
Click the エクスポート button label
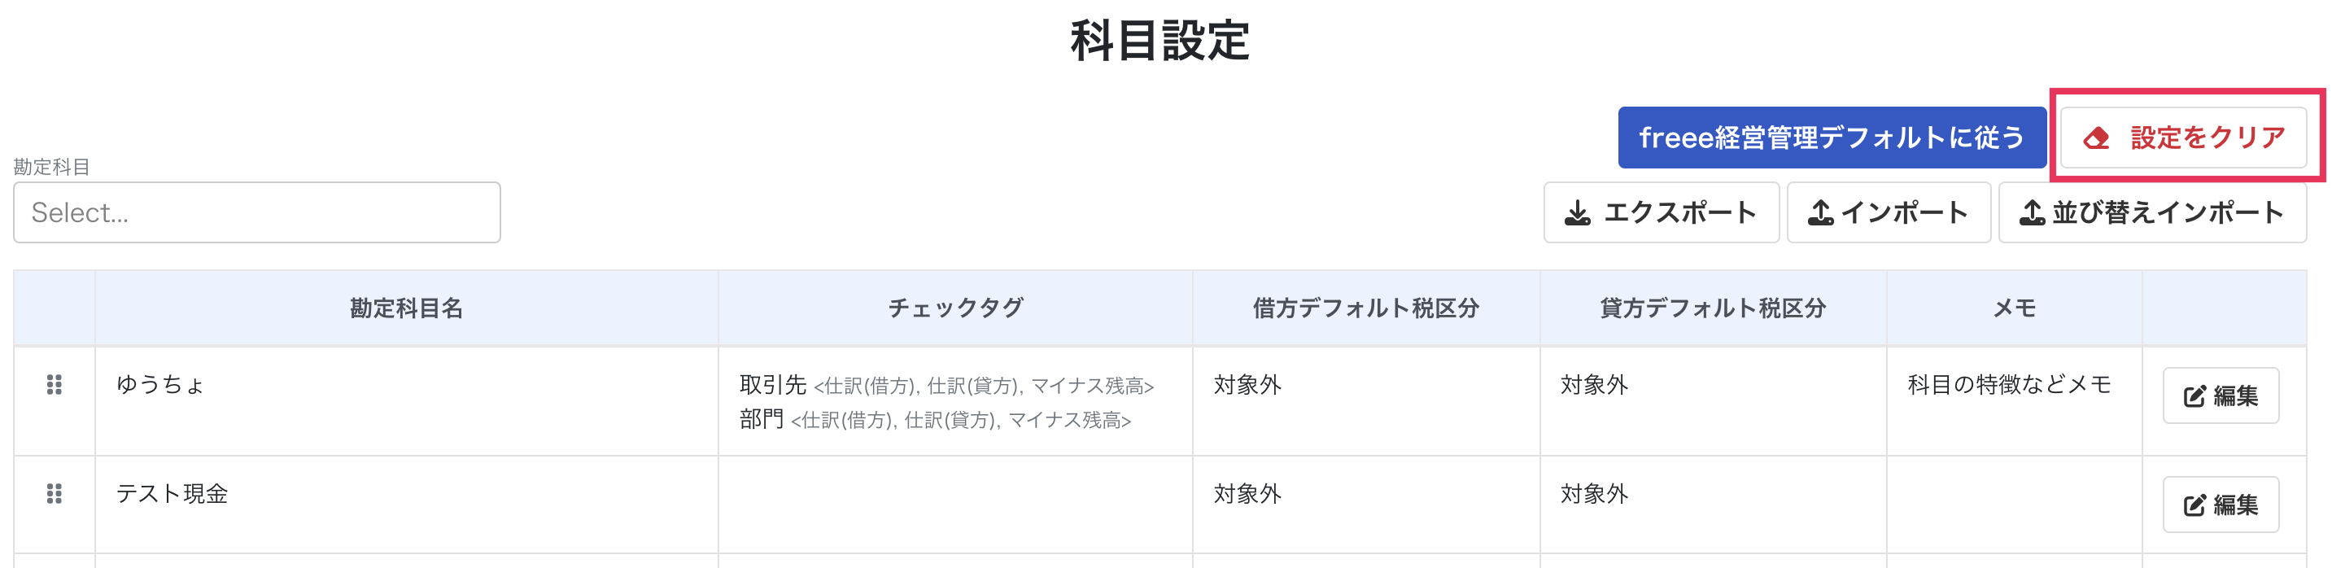click(x=1680, y=213)
